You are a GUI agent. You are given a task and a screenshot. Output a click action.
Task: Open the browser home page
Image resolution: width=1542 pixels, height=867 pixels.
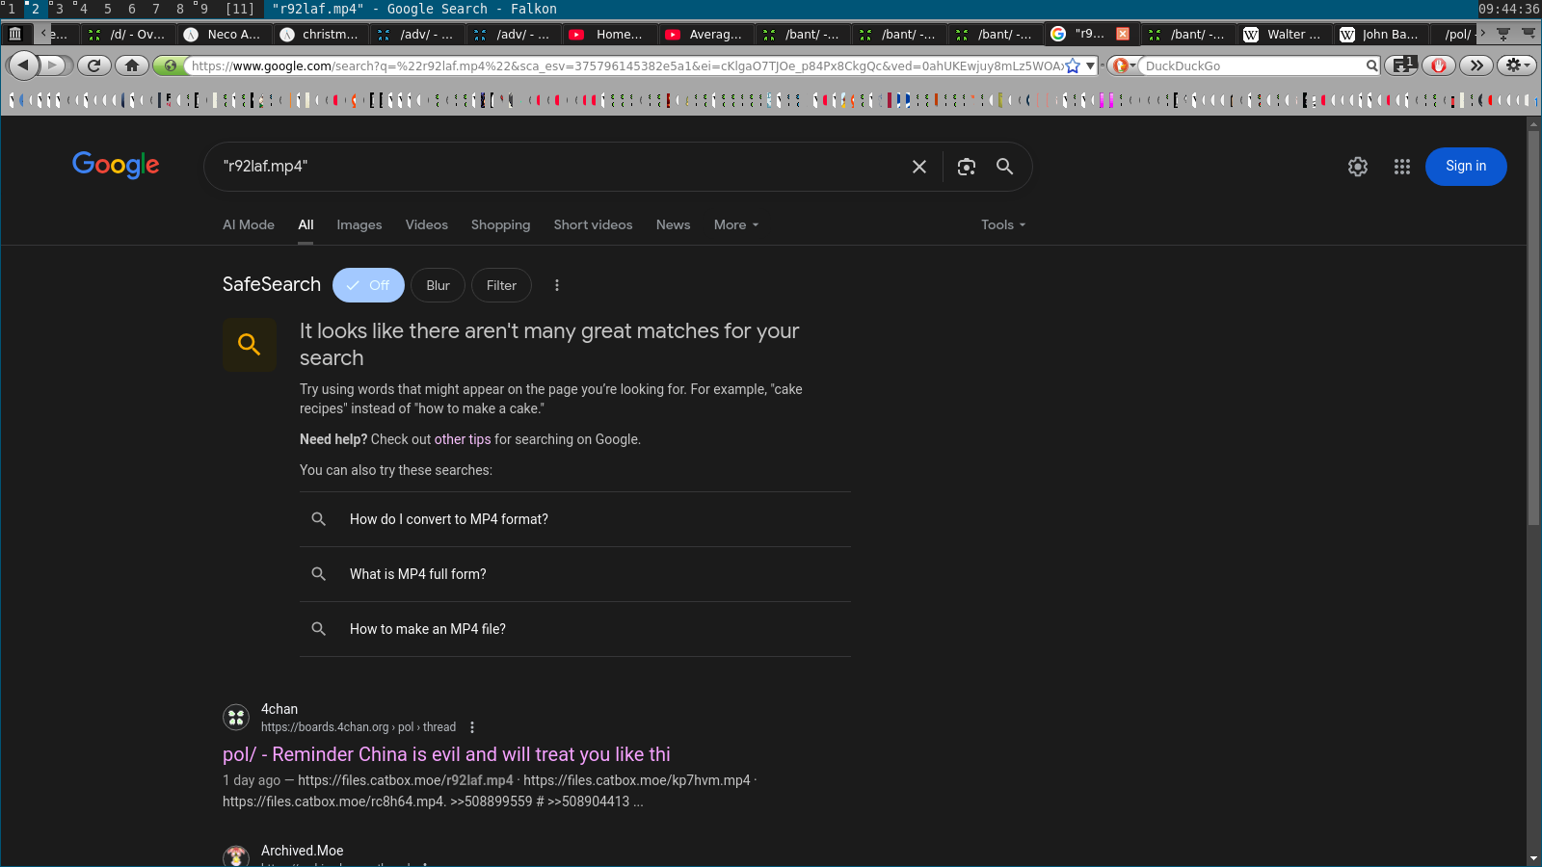click(132, 66)
